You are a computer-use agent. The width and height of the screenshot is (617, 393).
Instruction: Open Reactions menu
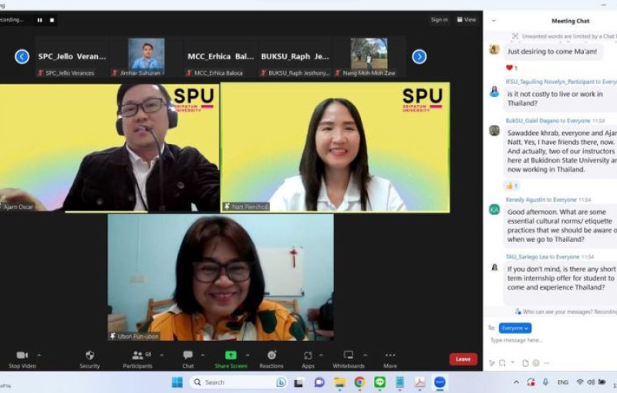coord(271,360)
